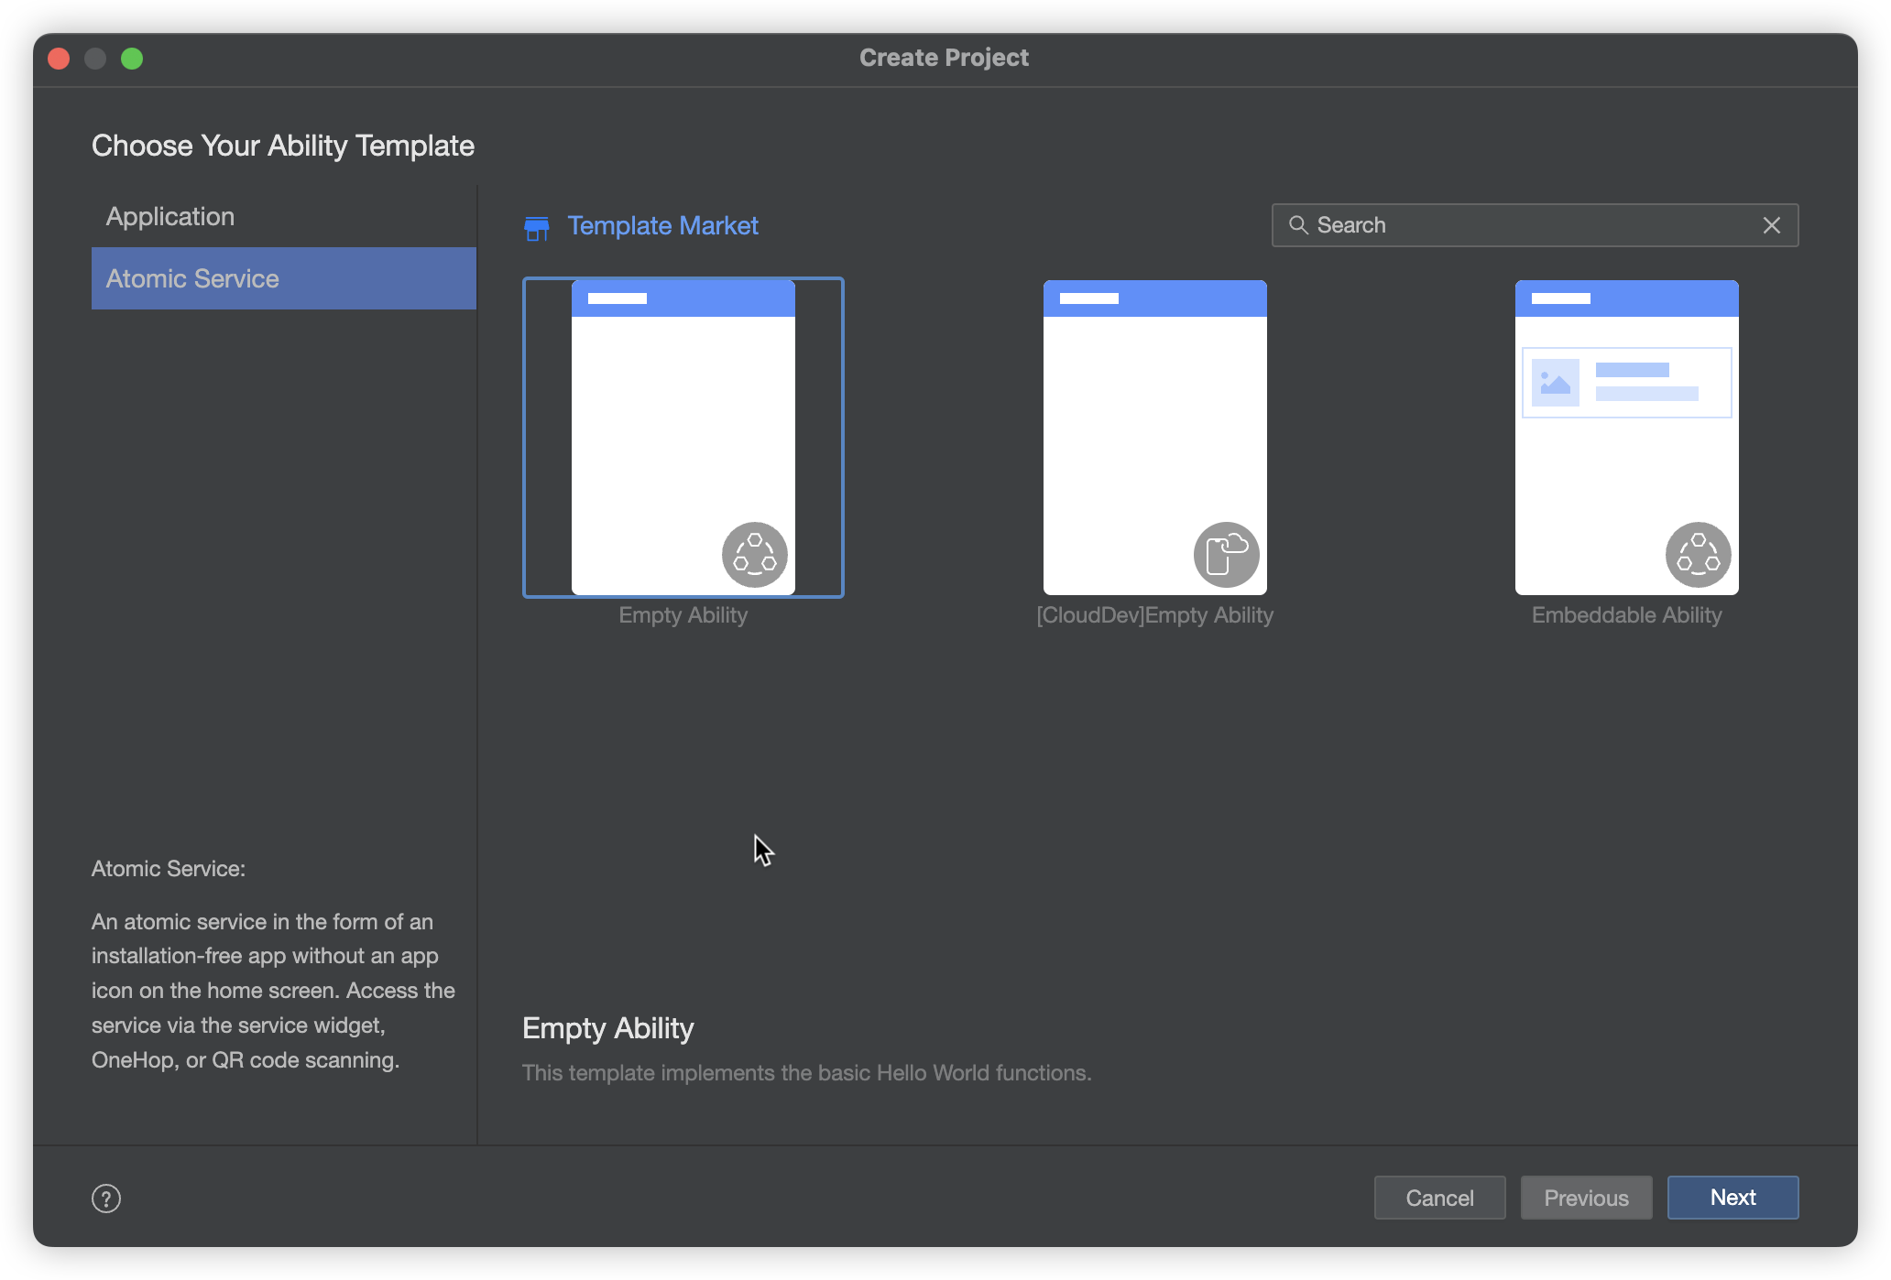Click the cloud badge on the CloudDev template
Viewport: 1891px width, 1280px height.
(x=1226, y=555)
